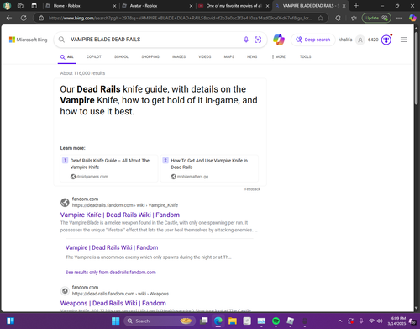This screenshot has width=420, height=329.
Task: Click the Update browser button
Action: [376, 18]
